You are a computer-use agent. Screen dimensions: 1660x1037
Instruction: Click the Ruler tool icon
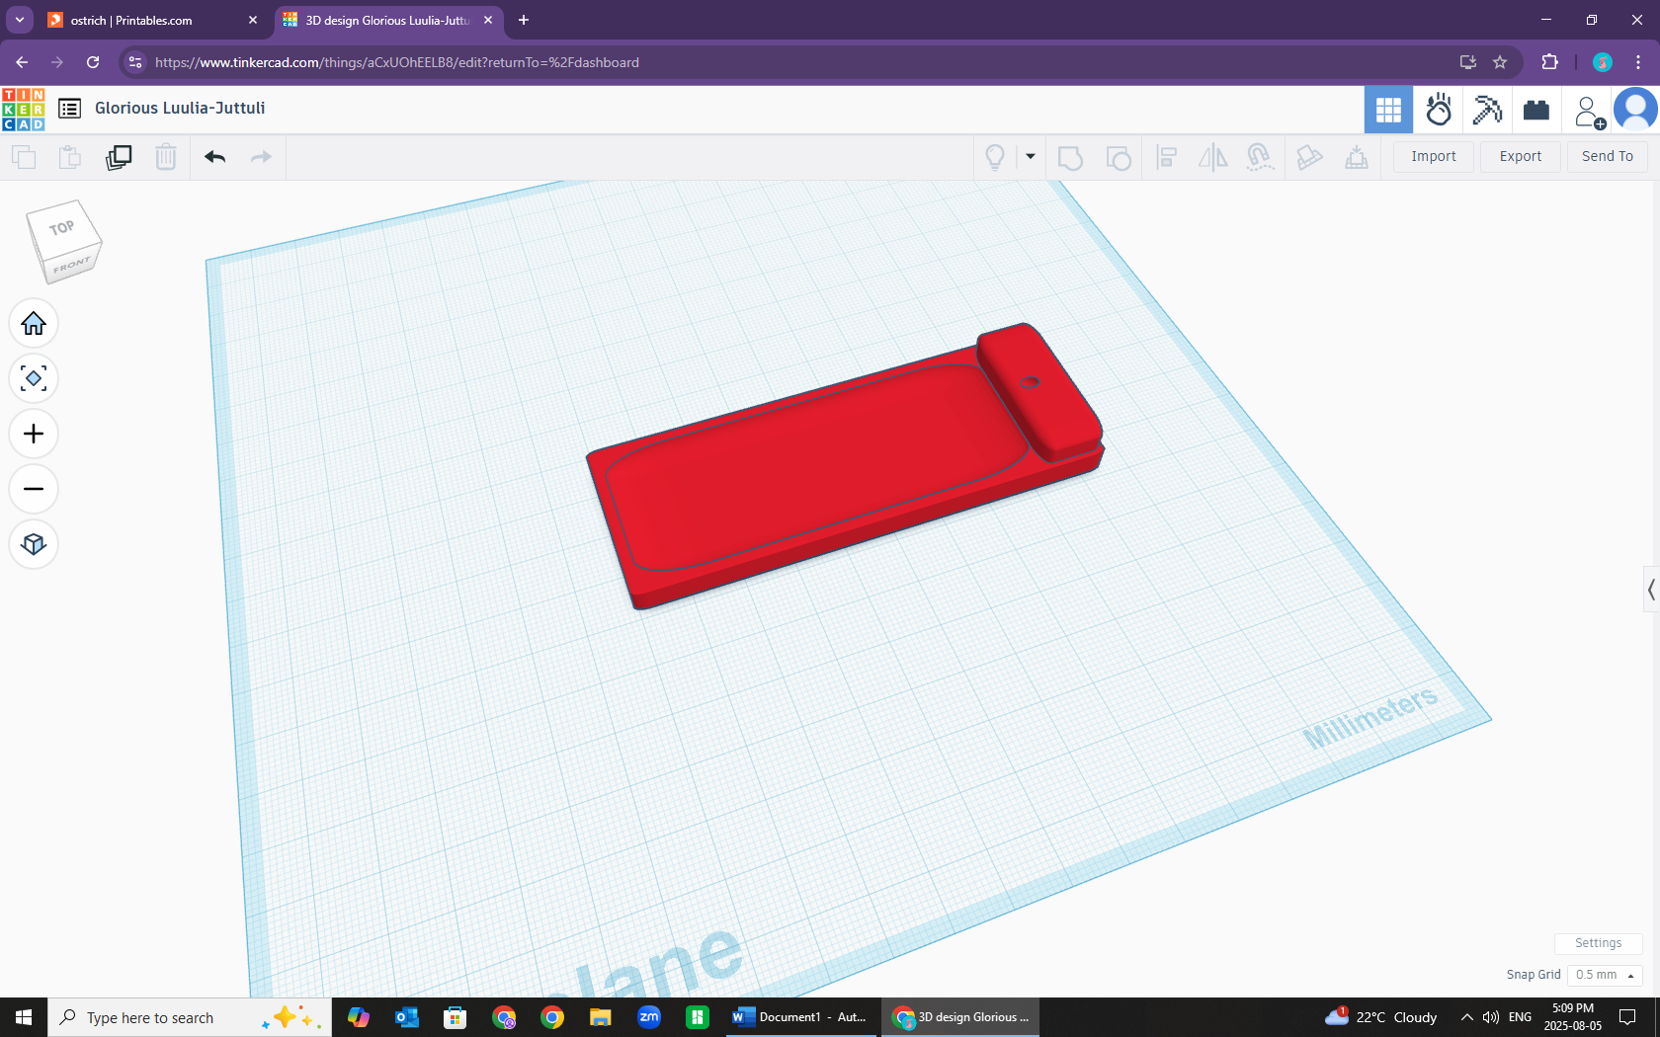(x=1357, y=157)
